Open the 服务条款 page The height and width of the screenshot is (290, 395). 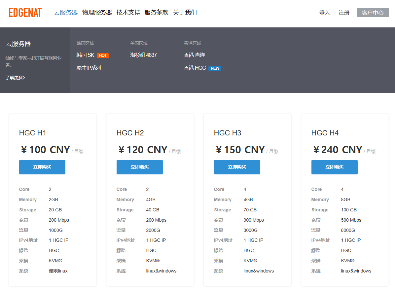[x=157, y=12]
